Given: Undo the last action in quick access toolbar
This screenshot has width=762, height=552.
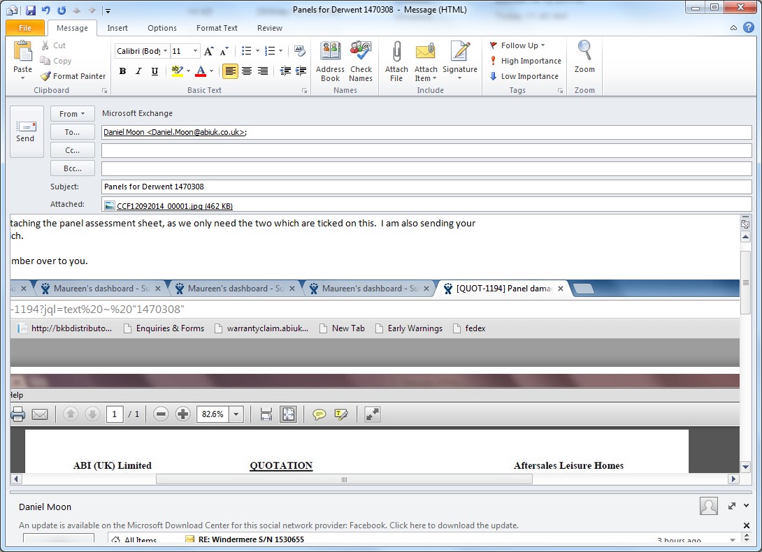Looking at the screenshot, I should pos(45,10).
